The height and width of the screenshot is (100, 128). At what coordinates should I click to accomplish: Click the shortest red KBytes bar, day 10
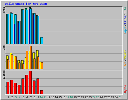click(42, 92)
